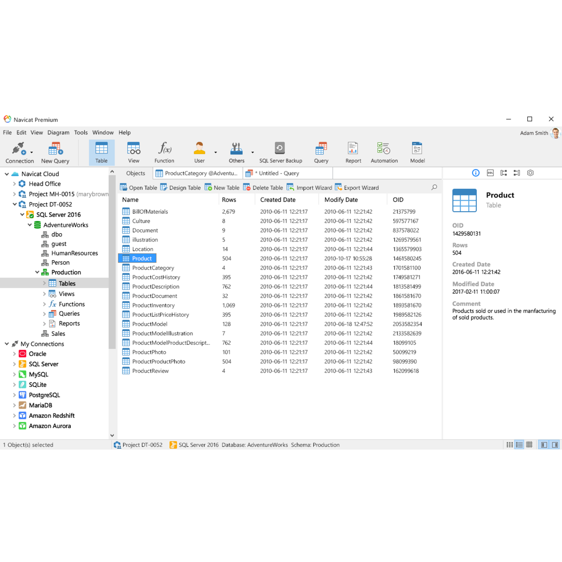Expand the Views node
The height and width of the screenshot is (562, 562).
(x=44, y=294)
